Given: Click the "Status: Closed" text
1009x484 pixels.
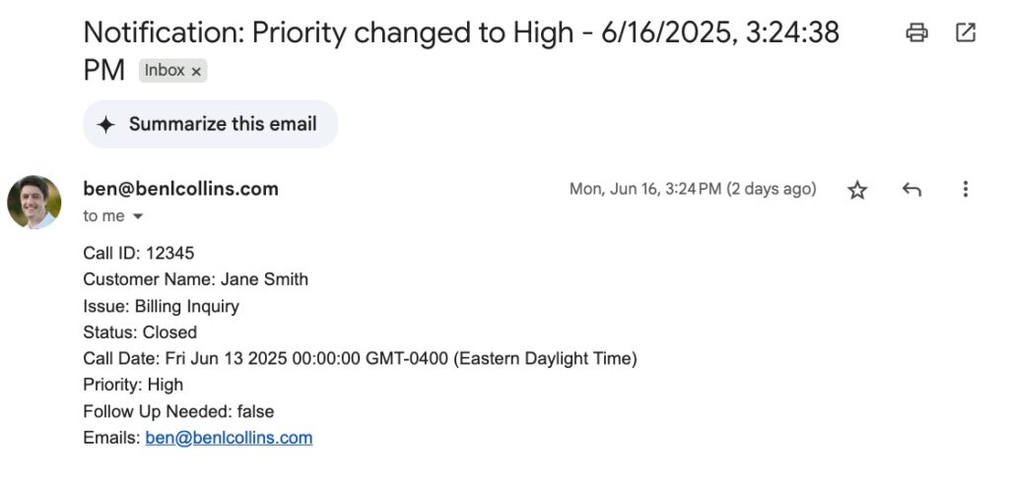Looking at the screenshot, I should click(x=140, y=333).
